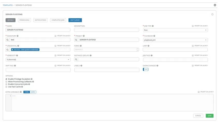Check Use Fact Cache option
Viewport: 221px width, 125px height.
click(6, 87)
